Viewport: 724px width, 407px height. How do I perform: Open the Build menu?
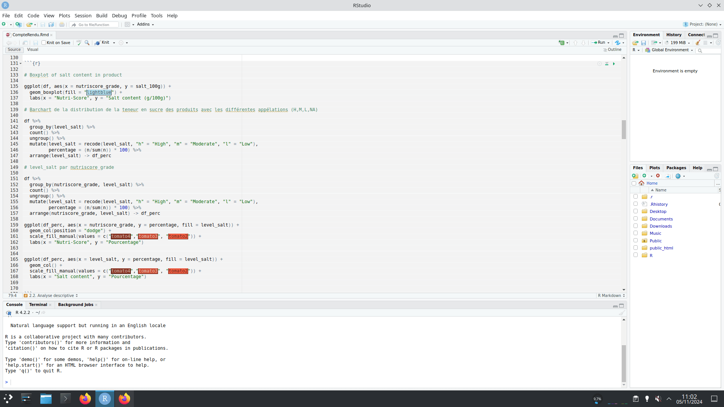102,15
